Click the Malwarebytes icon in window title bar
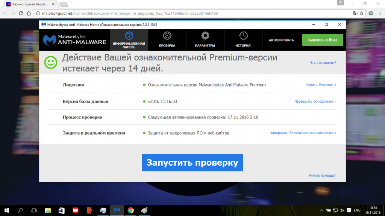 tap(44, 24)
